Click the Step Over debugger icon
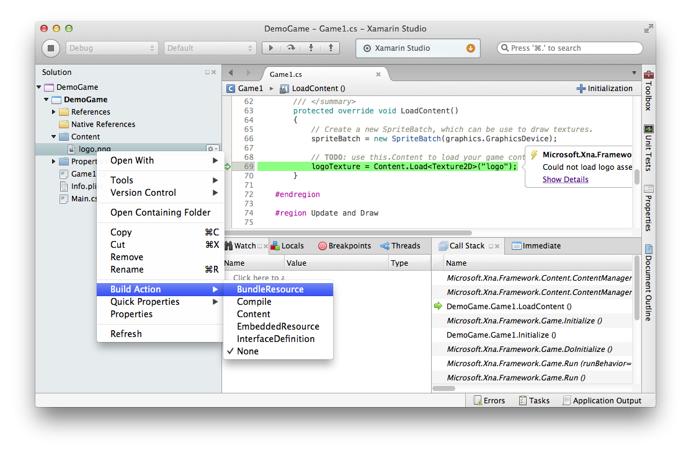 click(292, 48)
